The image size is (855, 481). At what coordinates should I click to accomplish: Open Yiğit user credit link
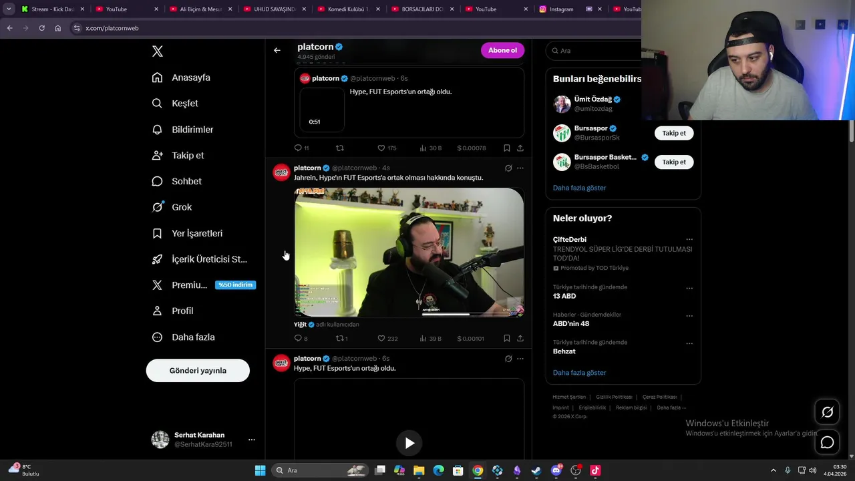[300, 325]
